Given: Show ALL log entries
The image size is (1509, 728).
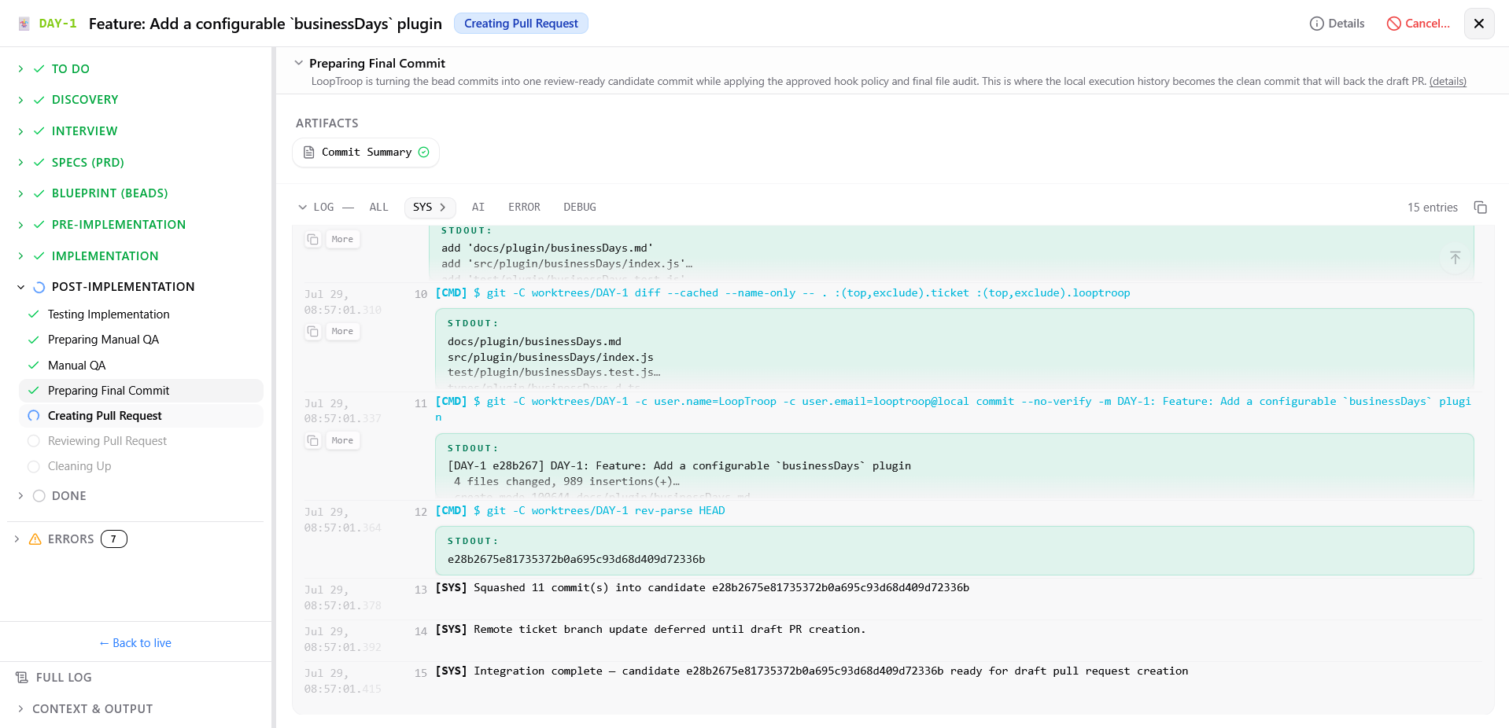Looking at the screenshot, I should [x=378, y=208].
